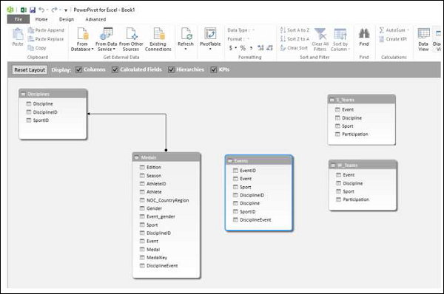Click Save icon in quick access toolbar
The image size is (444, 294).
point(33,10)
